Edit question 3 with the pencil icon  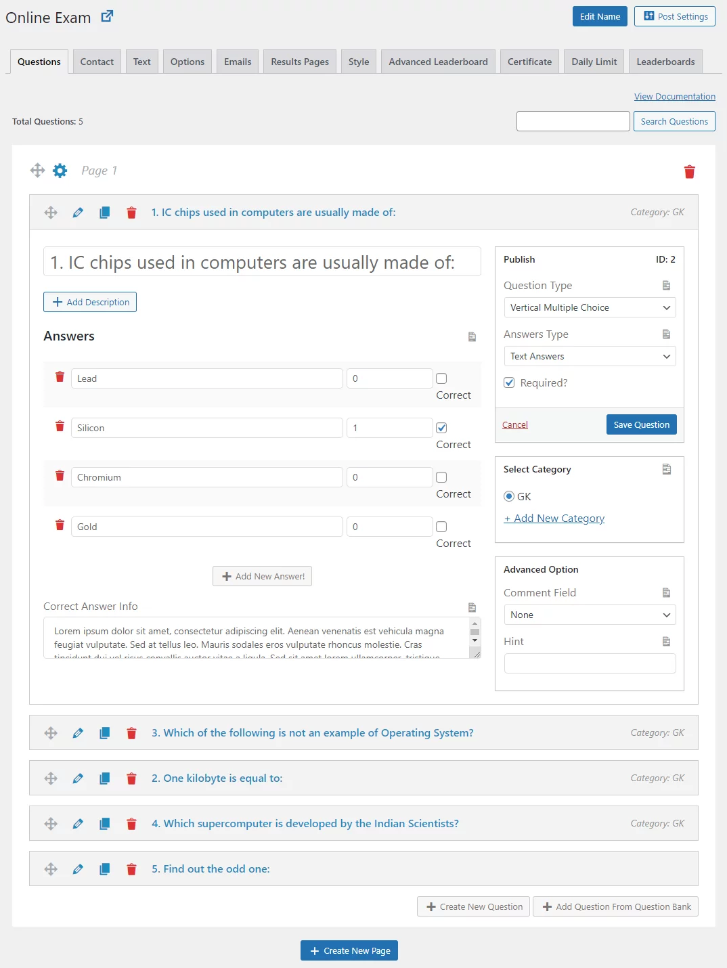tap(78, 732)
